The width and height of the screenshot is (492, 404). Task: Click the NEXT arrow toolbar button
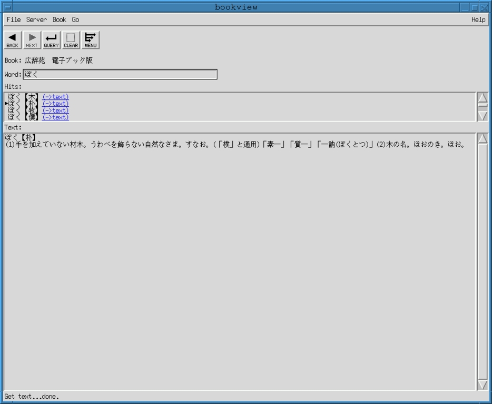32,39
